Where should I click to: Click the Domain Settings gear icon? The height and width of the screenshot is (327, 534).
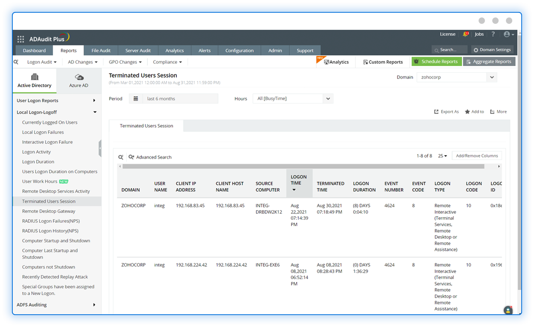coord(476,50)
